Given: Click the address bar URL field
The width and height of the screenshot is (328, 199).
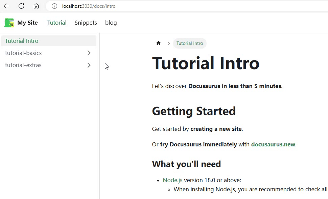Looking at the screenshot, I should (x=186, y=6).
